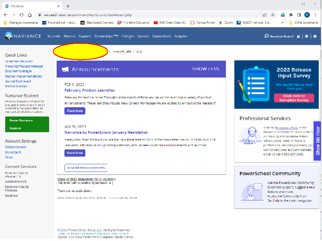Expand the hidden bookmarks chevron

coord(283,22)
